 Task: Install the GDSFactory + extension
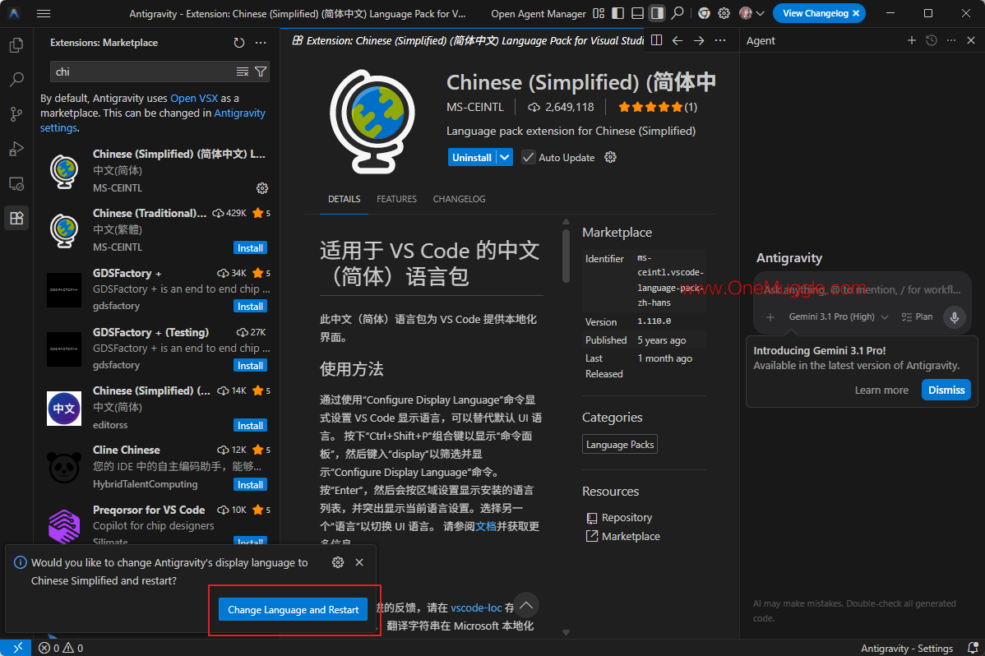250,306
